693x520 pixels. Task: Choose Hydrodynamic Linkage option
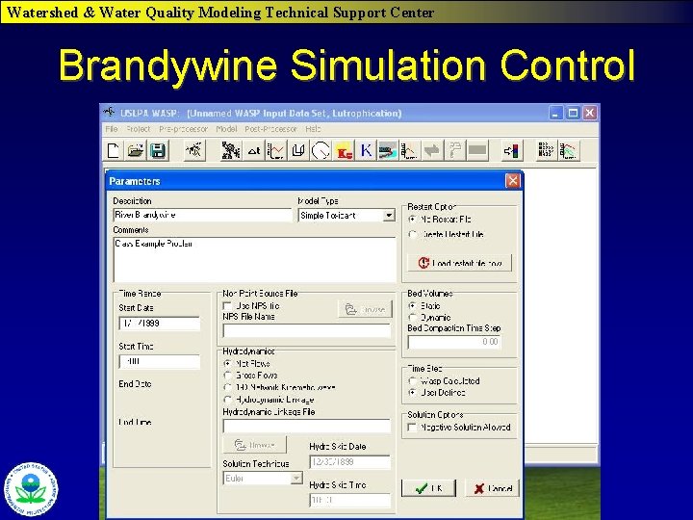[x=227, y=400]
